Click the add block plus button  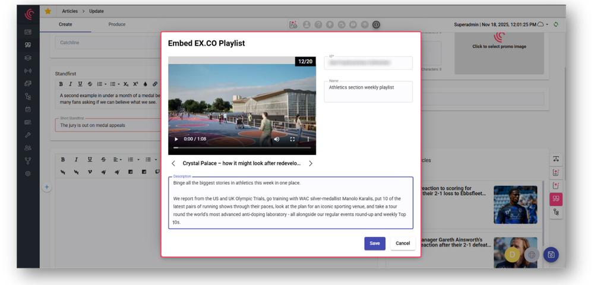[x=46, y=187]
